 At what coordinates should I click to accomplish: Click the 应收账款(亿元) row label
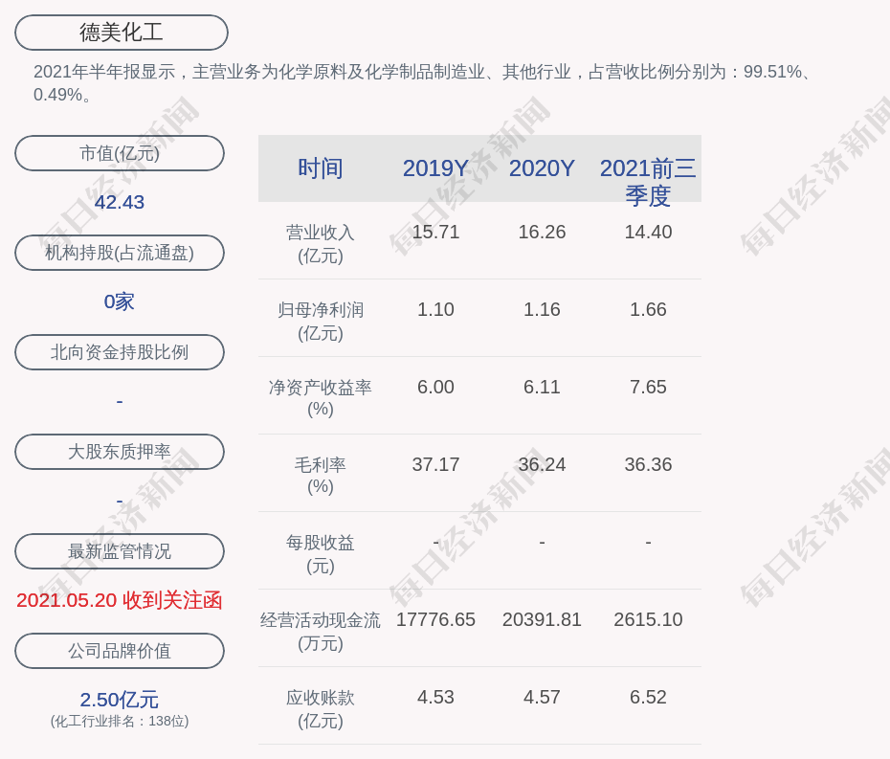[x=321, y=709]
